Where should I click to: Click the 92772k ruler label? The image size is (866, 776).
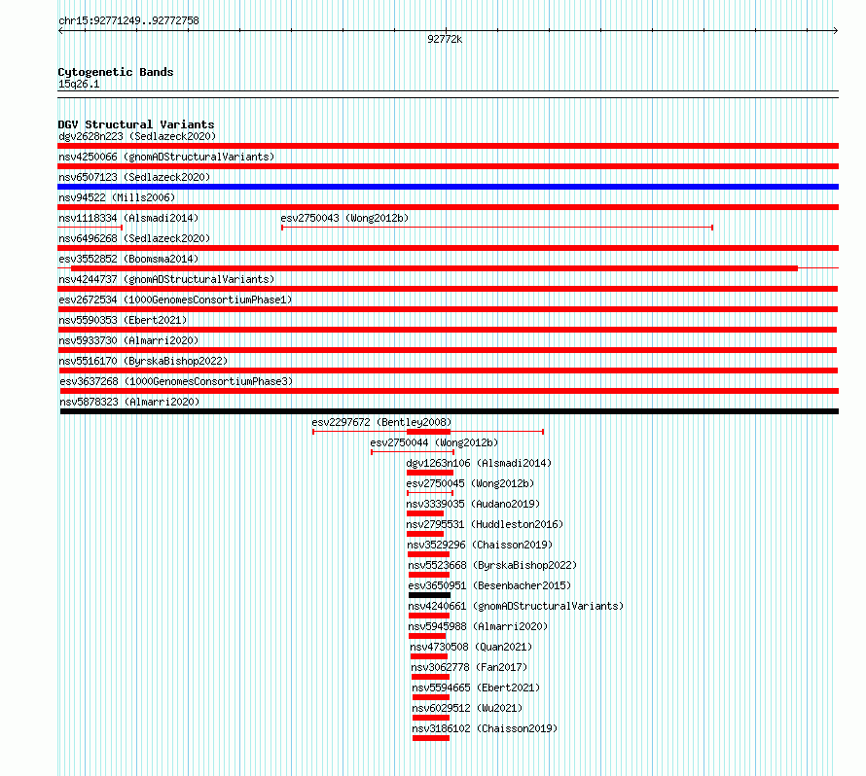click(x=445, y=39)
